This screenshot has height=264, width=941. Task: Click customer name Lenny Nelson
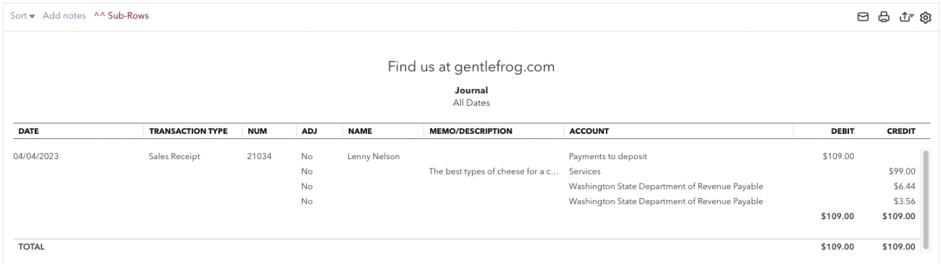tap(374, 156)
